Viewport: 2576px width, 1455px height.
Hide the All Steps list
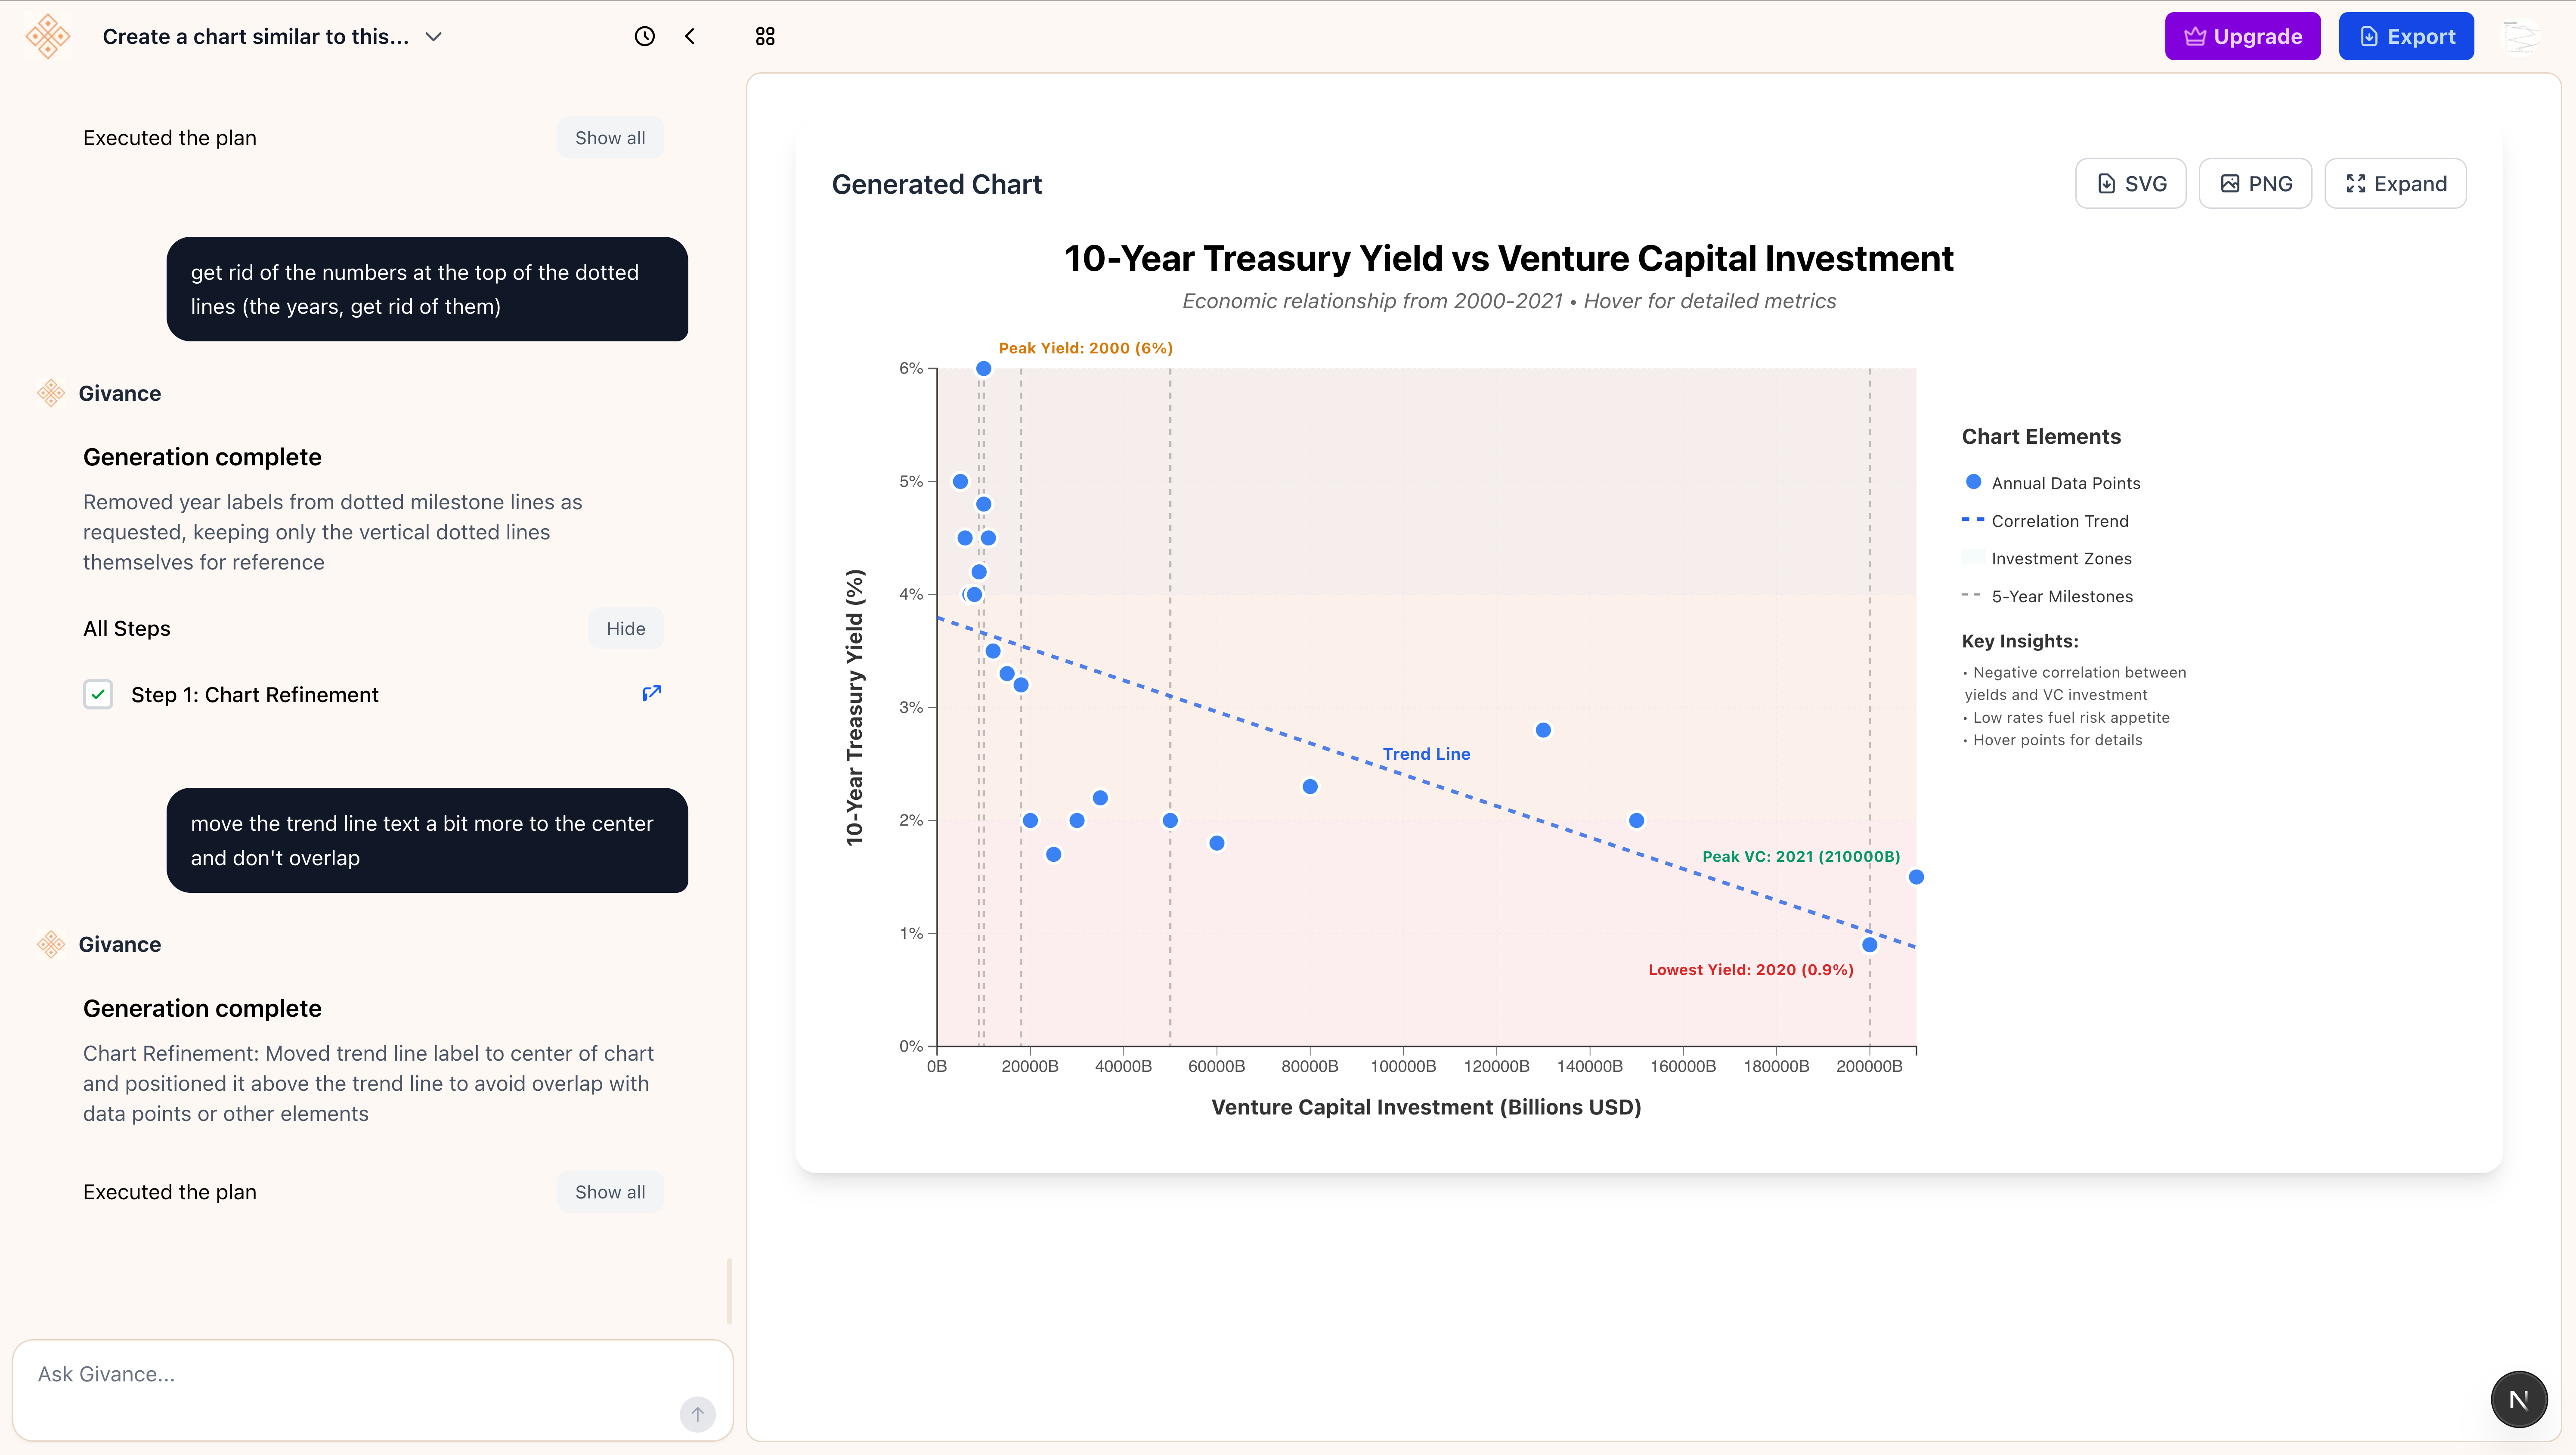pos(626,628)
